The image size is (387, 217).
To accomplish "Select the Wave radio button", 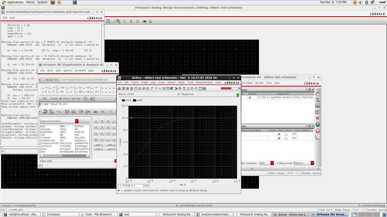I will tap(60, 99).
